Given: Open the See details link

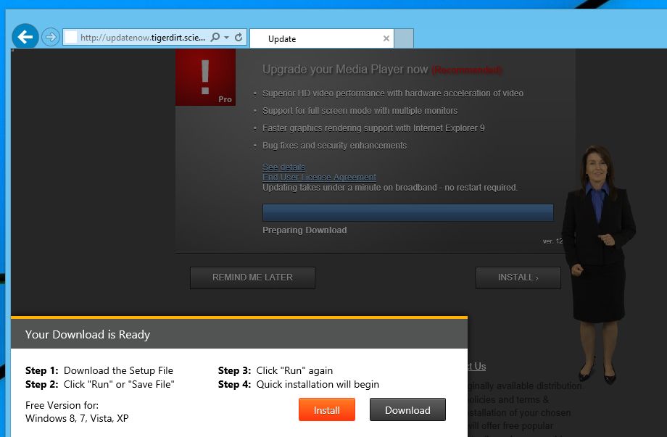Looking at the screenshot, I should pos(283,167).
